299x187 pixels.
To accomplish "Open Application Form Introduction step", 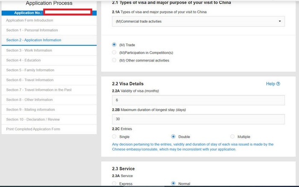I will [49, 20].
